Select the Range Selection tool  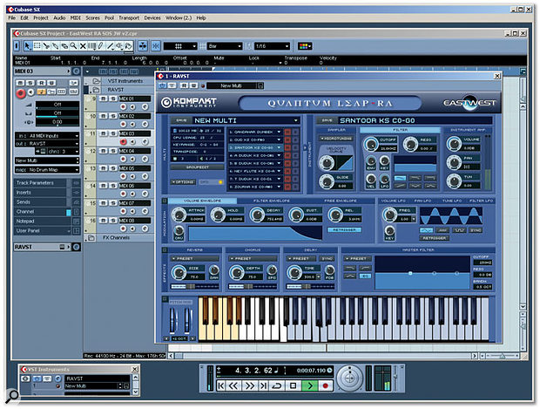coord(37,46)
